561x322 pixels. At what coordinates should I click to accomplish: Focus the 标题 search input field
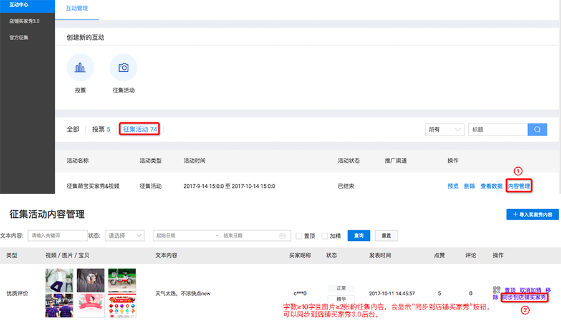coord(497,130)
